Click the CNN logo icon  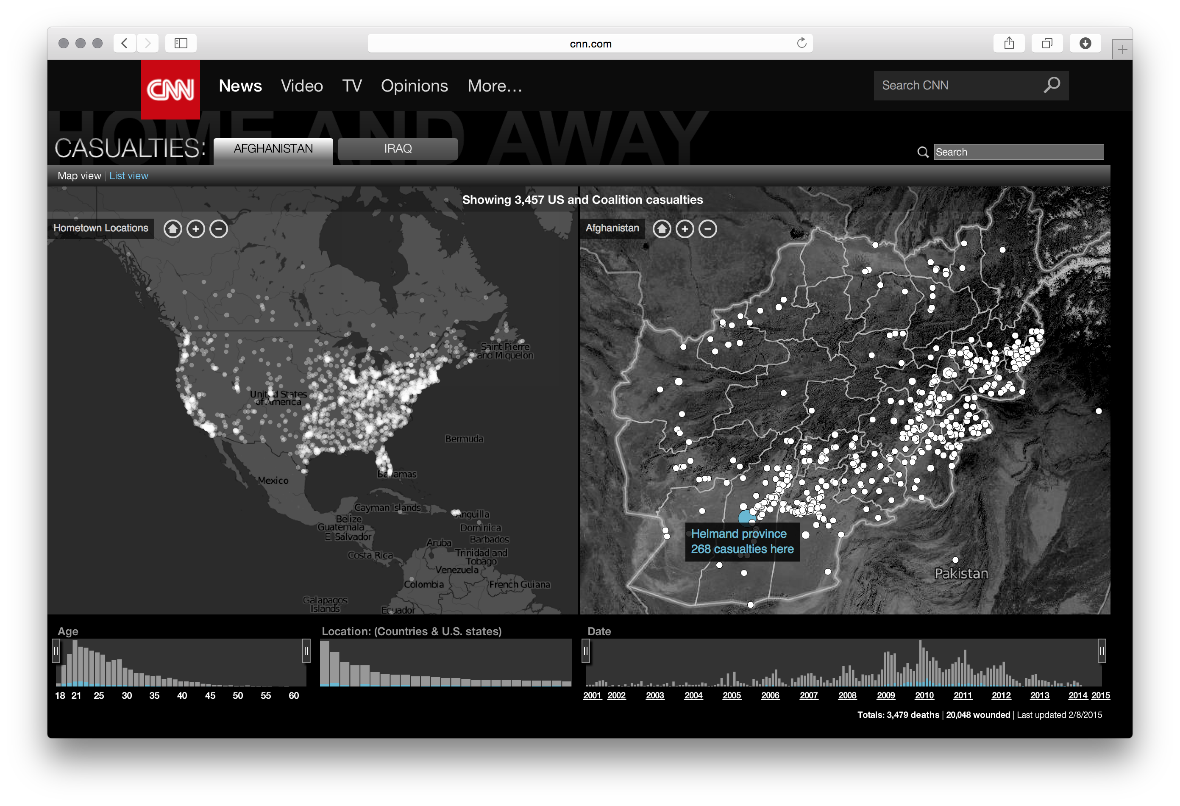(170, 90)
